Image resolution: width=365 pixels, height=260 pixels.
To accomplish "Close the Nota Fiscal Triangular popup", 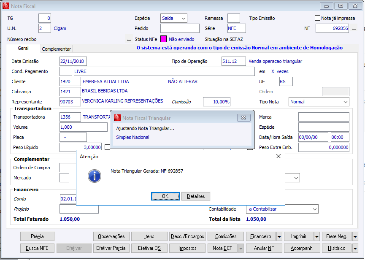I will click(x=244, y=118).
